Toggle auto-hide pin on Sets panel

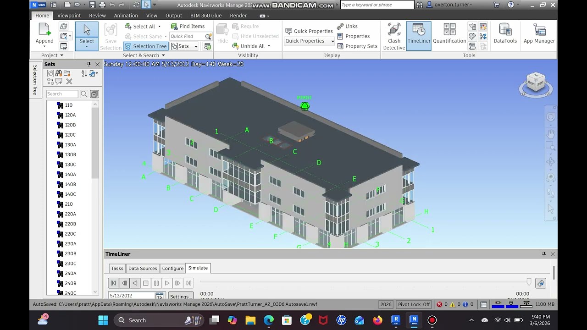(89, 64)
